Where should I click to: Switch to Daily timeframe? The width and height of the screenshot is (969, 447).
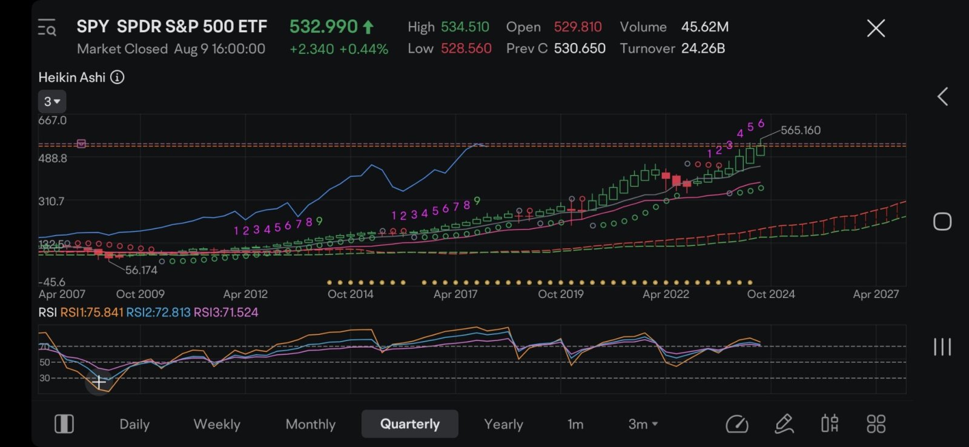click(134, 424)
